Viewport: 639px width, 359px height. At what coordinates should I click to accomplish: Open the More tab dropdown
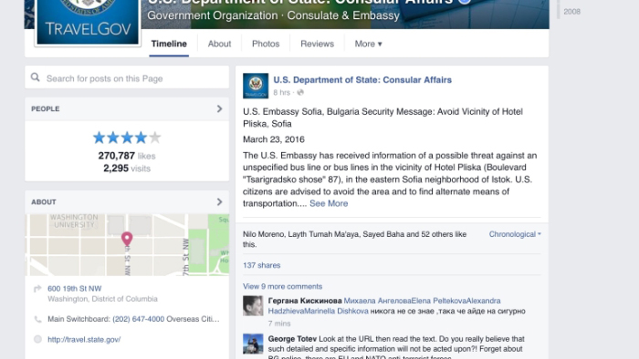(x=368, y=44)
